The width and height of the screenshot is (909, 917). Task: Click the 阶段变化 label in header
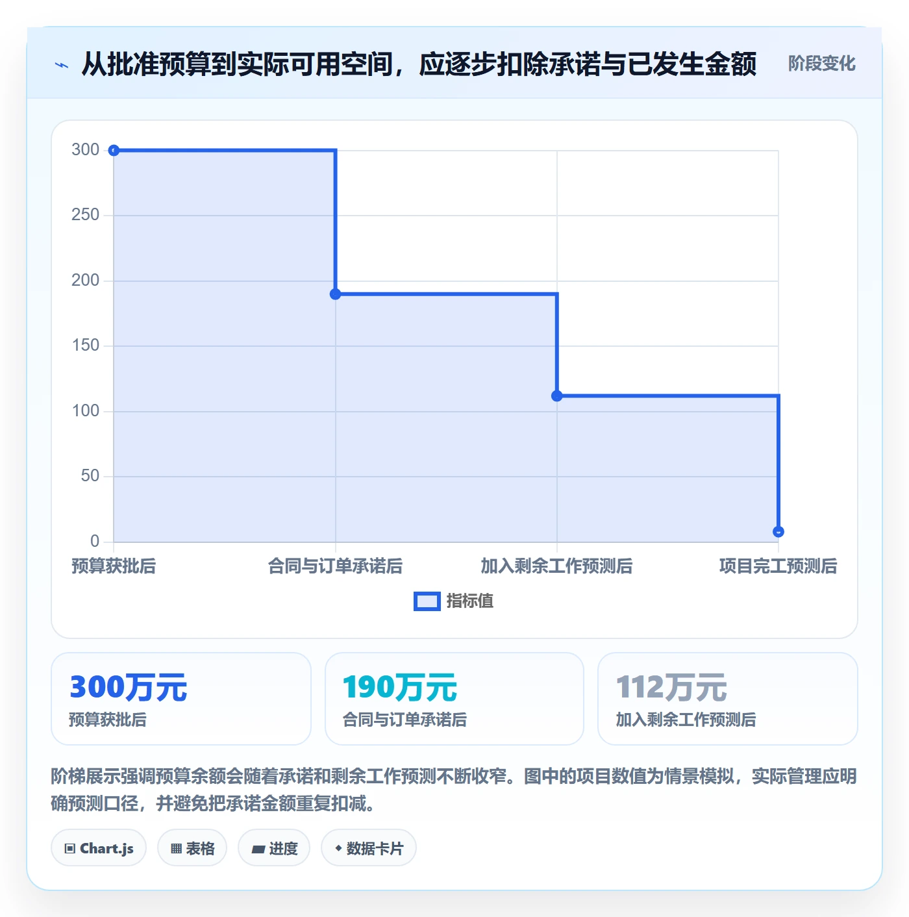821,64
